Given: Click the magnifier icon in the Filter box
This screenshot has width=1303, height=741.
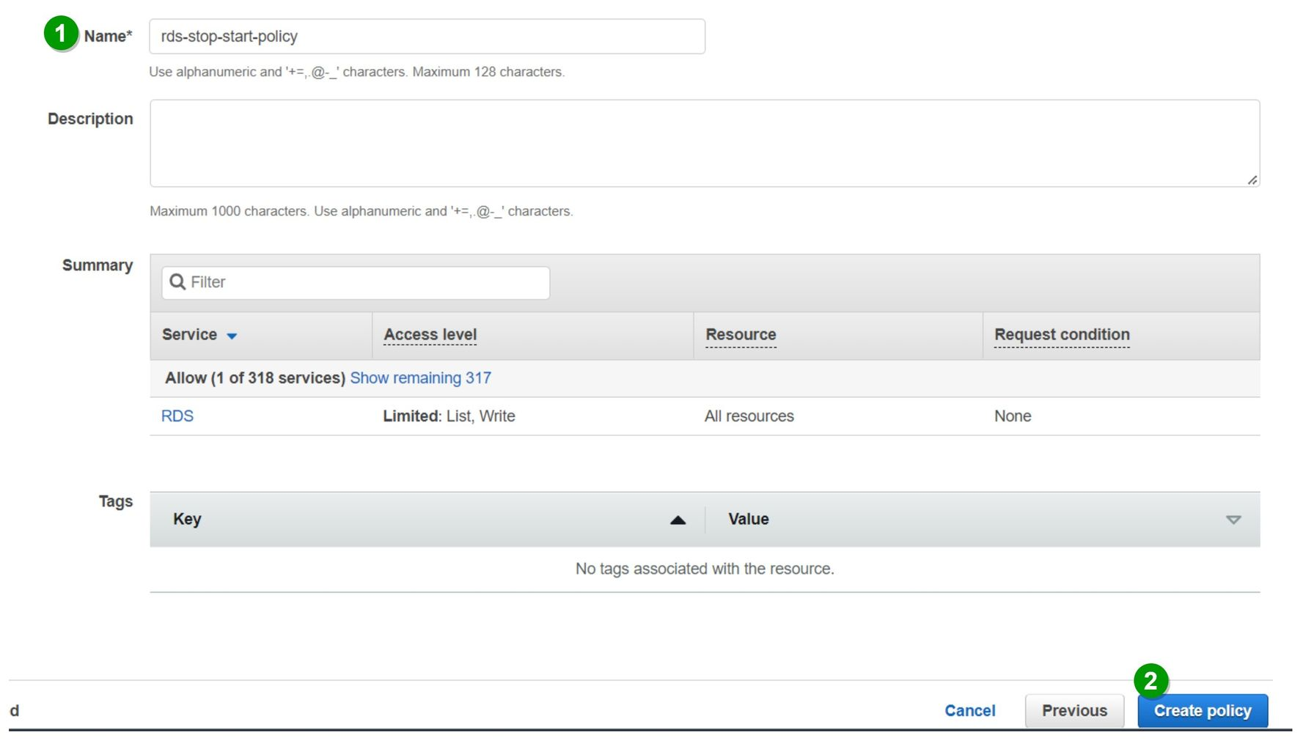Looking at the screenshot, I should click(177, 282).
